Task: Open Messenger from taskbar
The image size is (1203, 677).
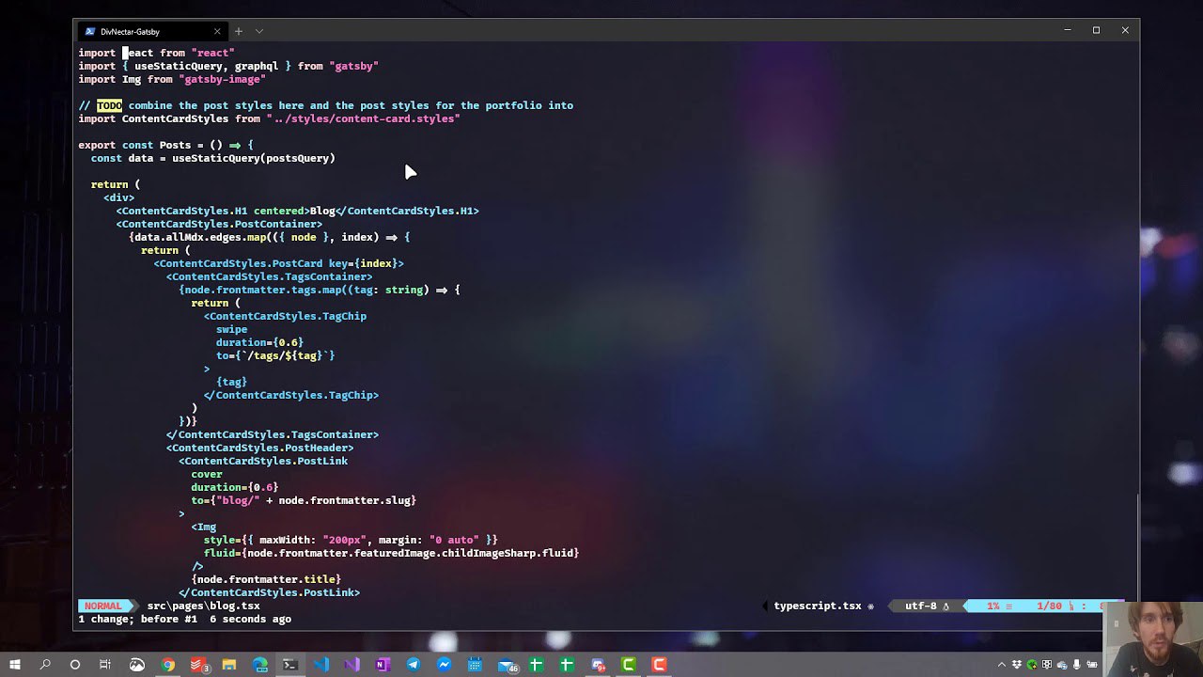Action: coord(444,665)
